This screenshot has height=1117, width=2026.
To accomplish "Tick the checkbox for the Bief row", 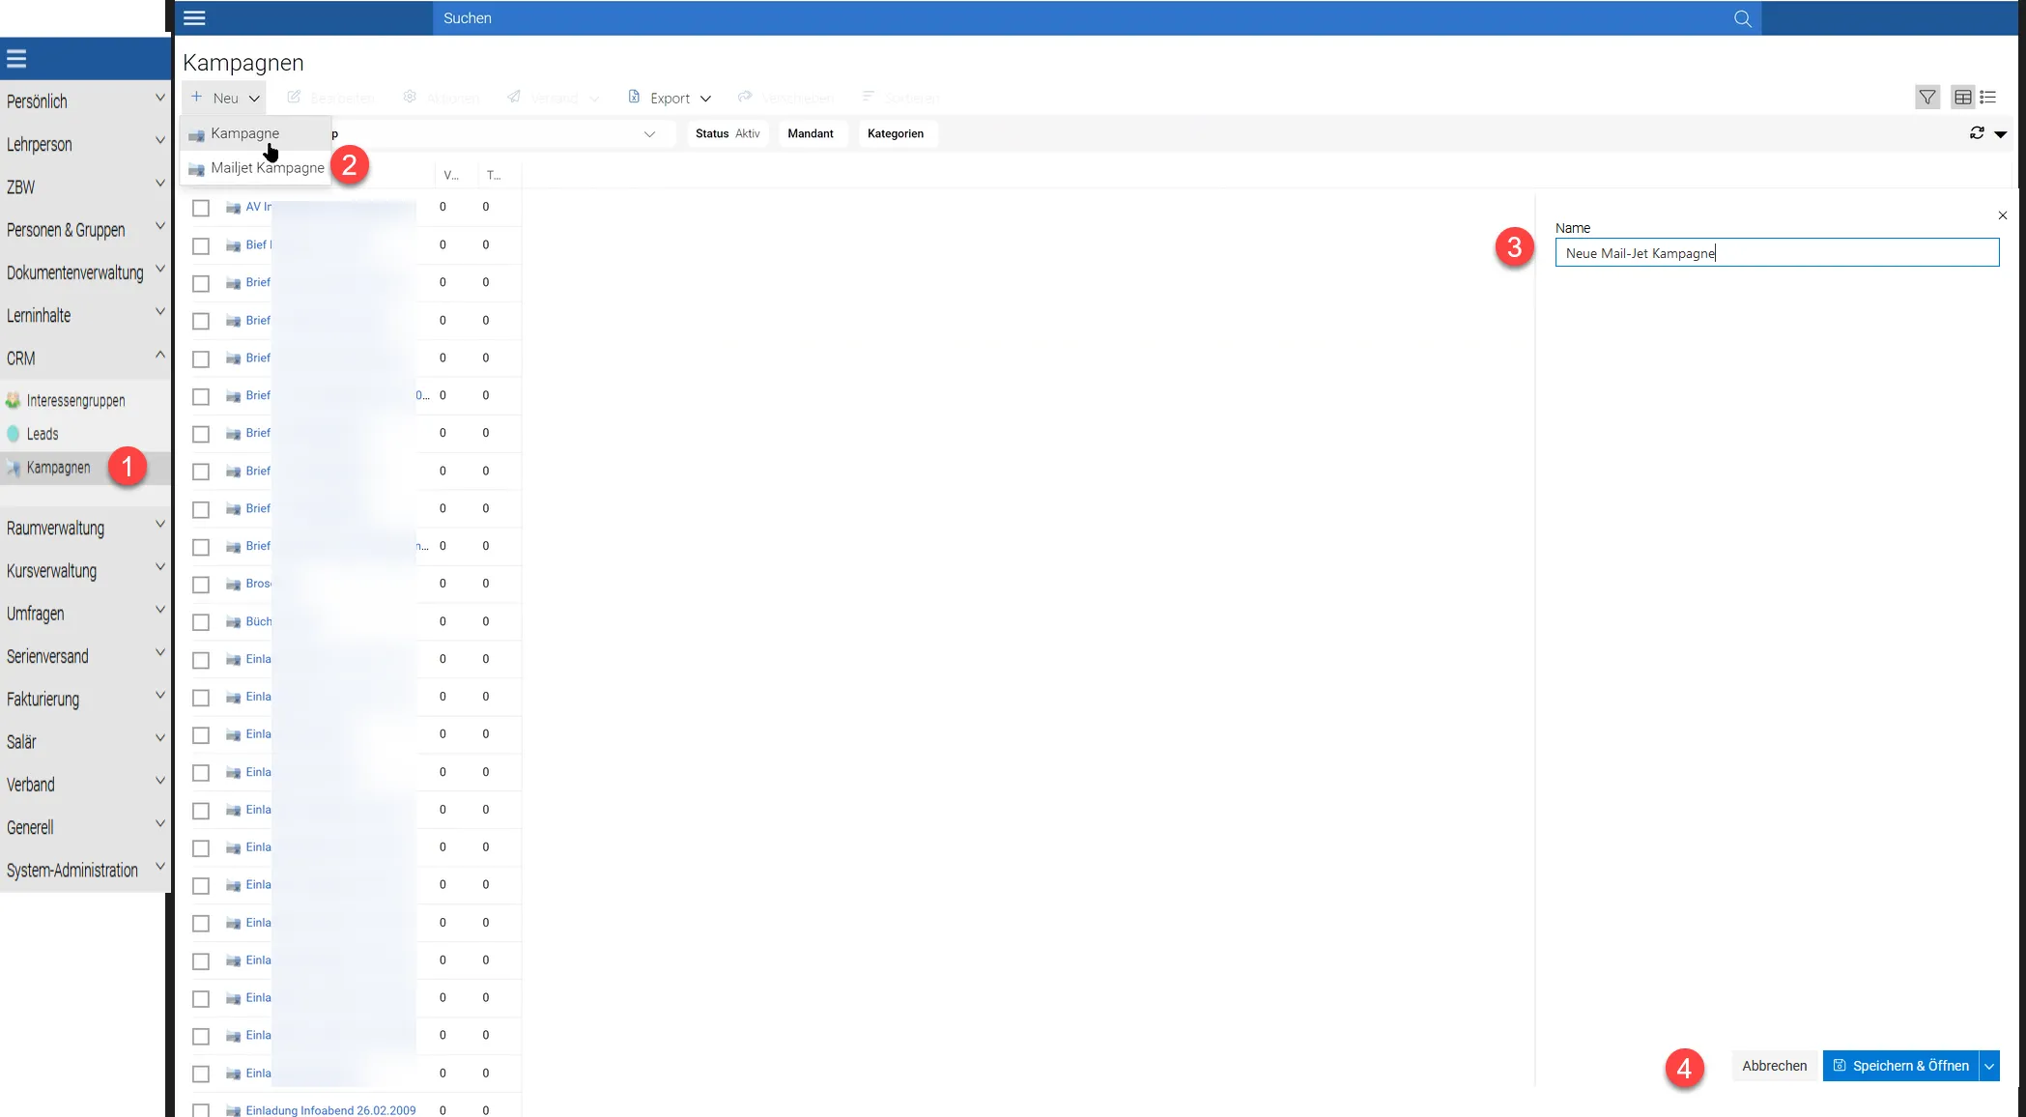I will coord(201,245).
